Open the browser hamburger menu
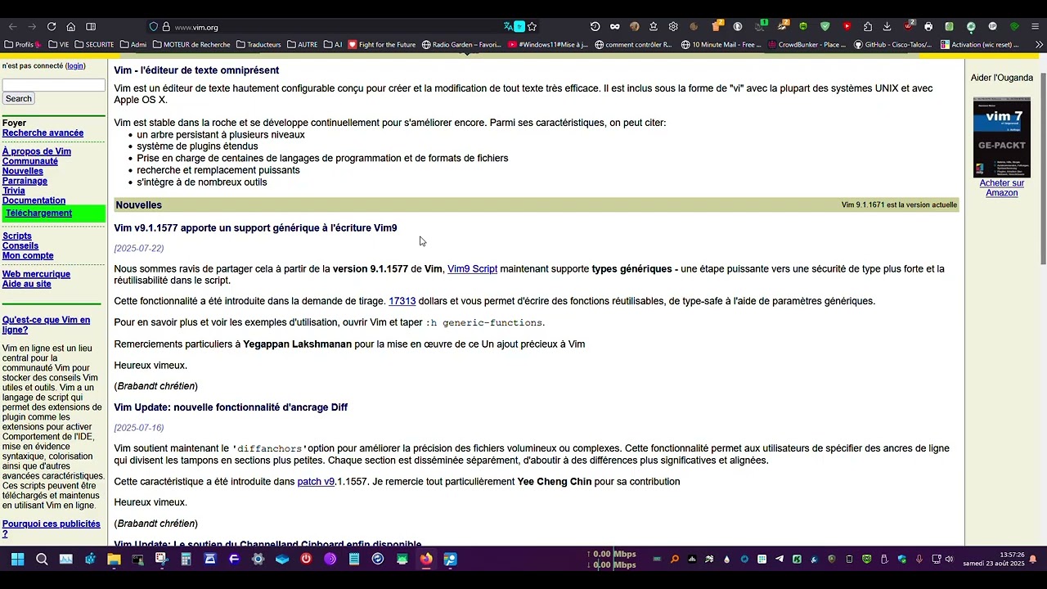The width and height of the screenshot is (1047, 589). [x=1035, y=27]
